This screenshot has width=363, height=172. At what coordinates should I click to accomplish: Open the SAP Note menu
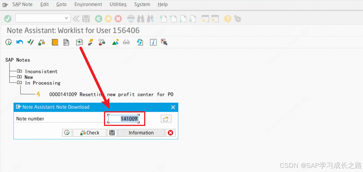pyautogui.click(x=22, y=4)
